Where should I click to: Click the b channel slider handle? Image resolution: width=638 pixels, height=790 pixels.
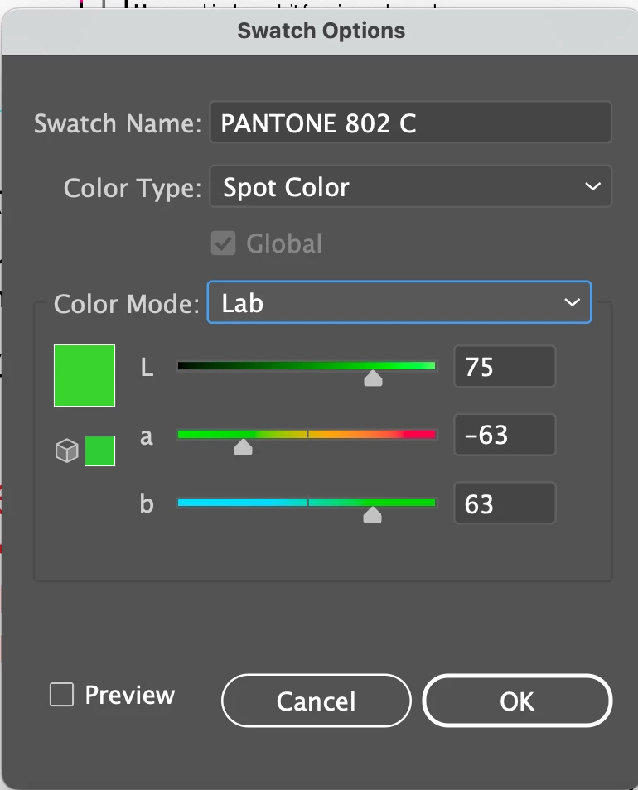(x=372, y=515)
